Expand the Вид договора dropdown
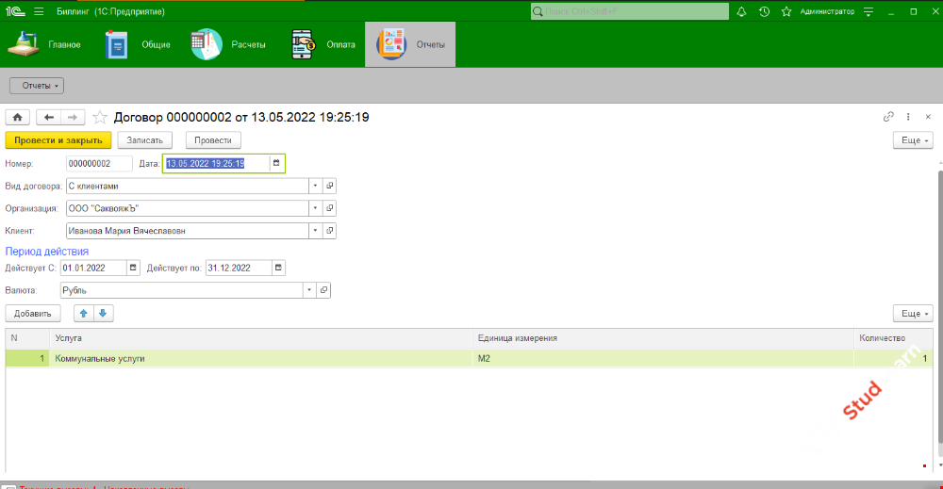The width and height of the screenshot is (943, 489). coord(315,186)
